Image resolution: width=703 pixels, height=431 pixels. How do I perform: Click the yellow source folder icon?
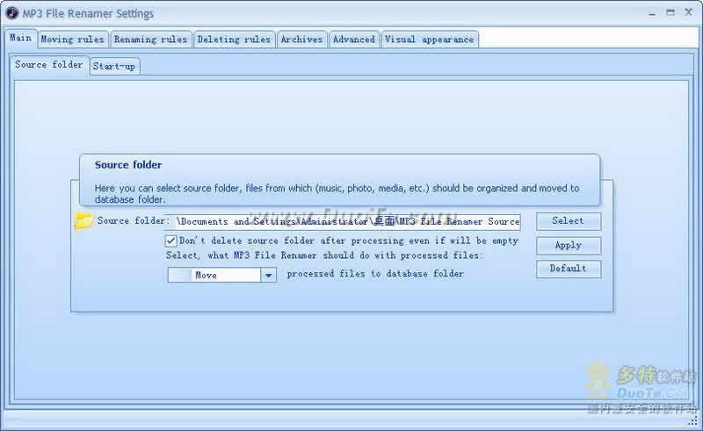tap(83, 221)
